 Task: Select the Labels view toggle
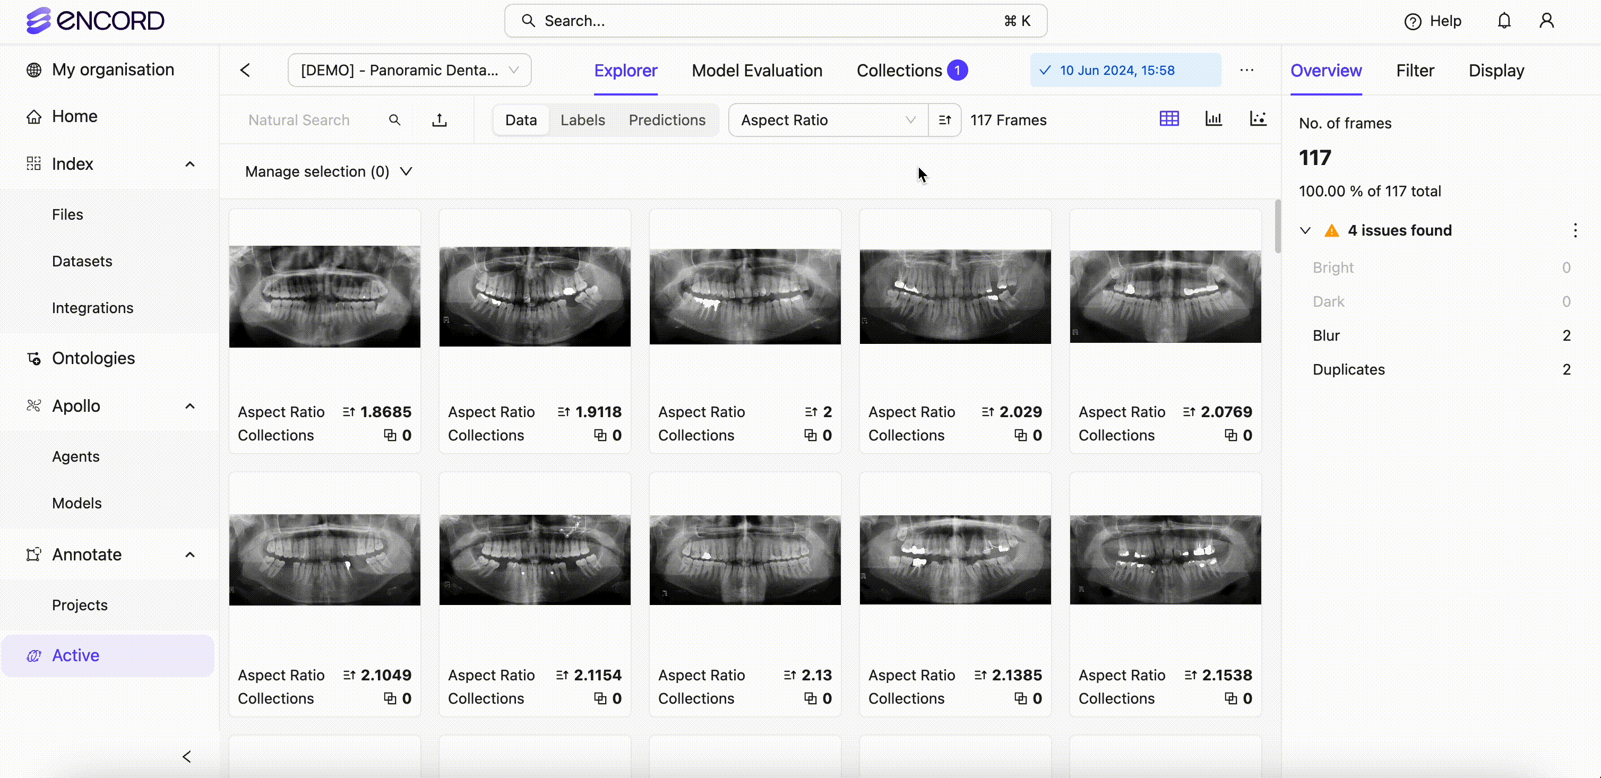[582, 120]
